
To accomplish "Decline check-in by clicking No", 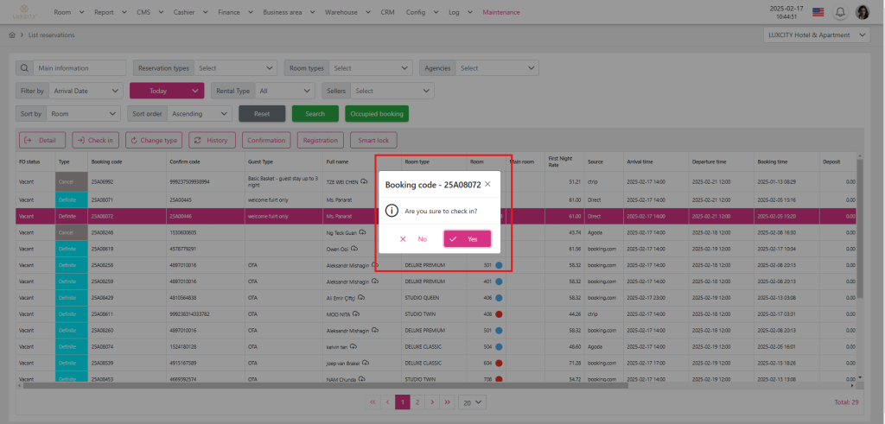I will (x=413, y=239).
